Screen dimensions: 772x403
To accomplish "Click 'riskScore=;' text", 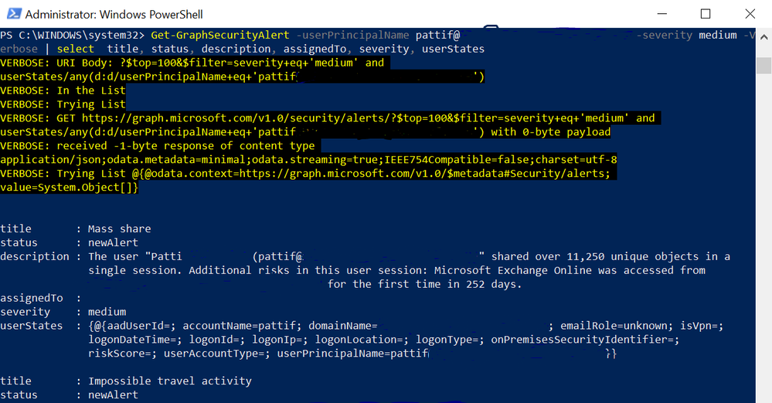I will click(123, 354).
